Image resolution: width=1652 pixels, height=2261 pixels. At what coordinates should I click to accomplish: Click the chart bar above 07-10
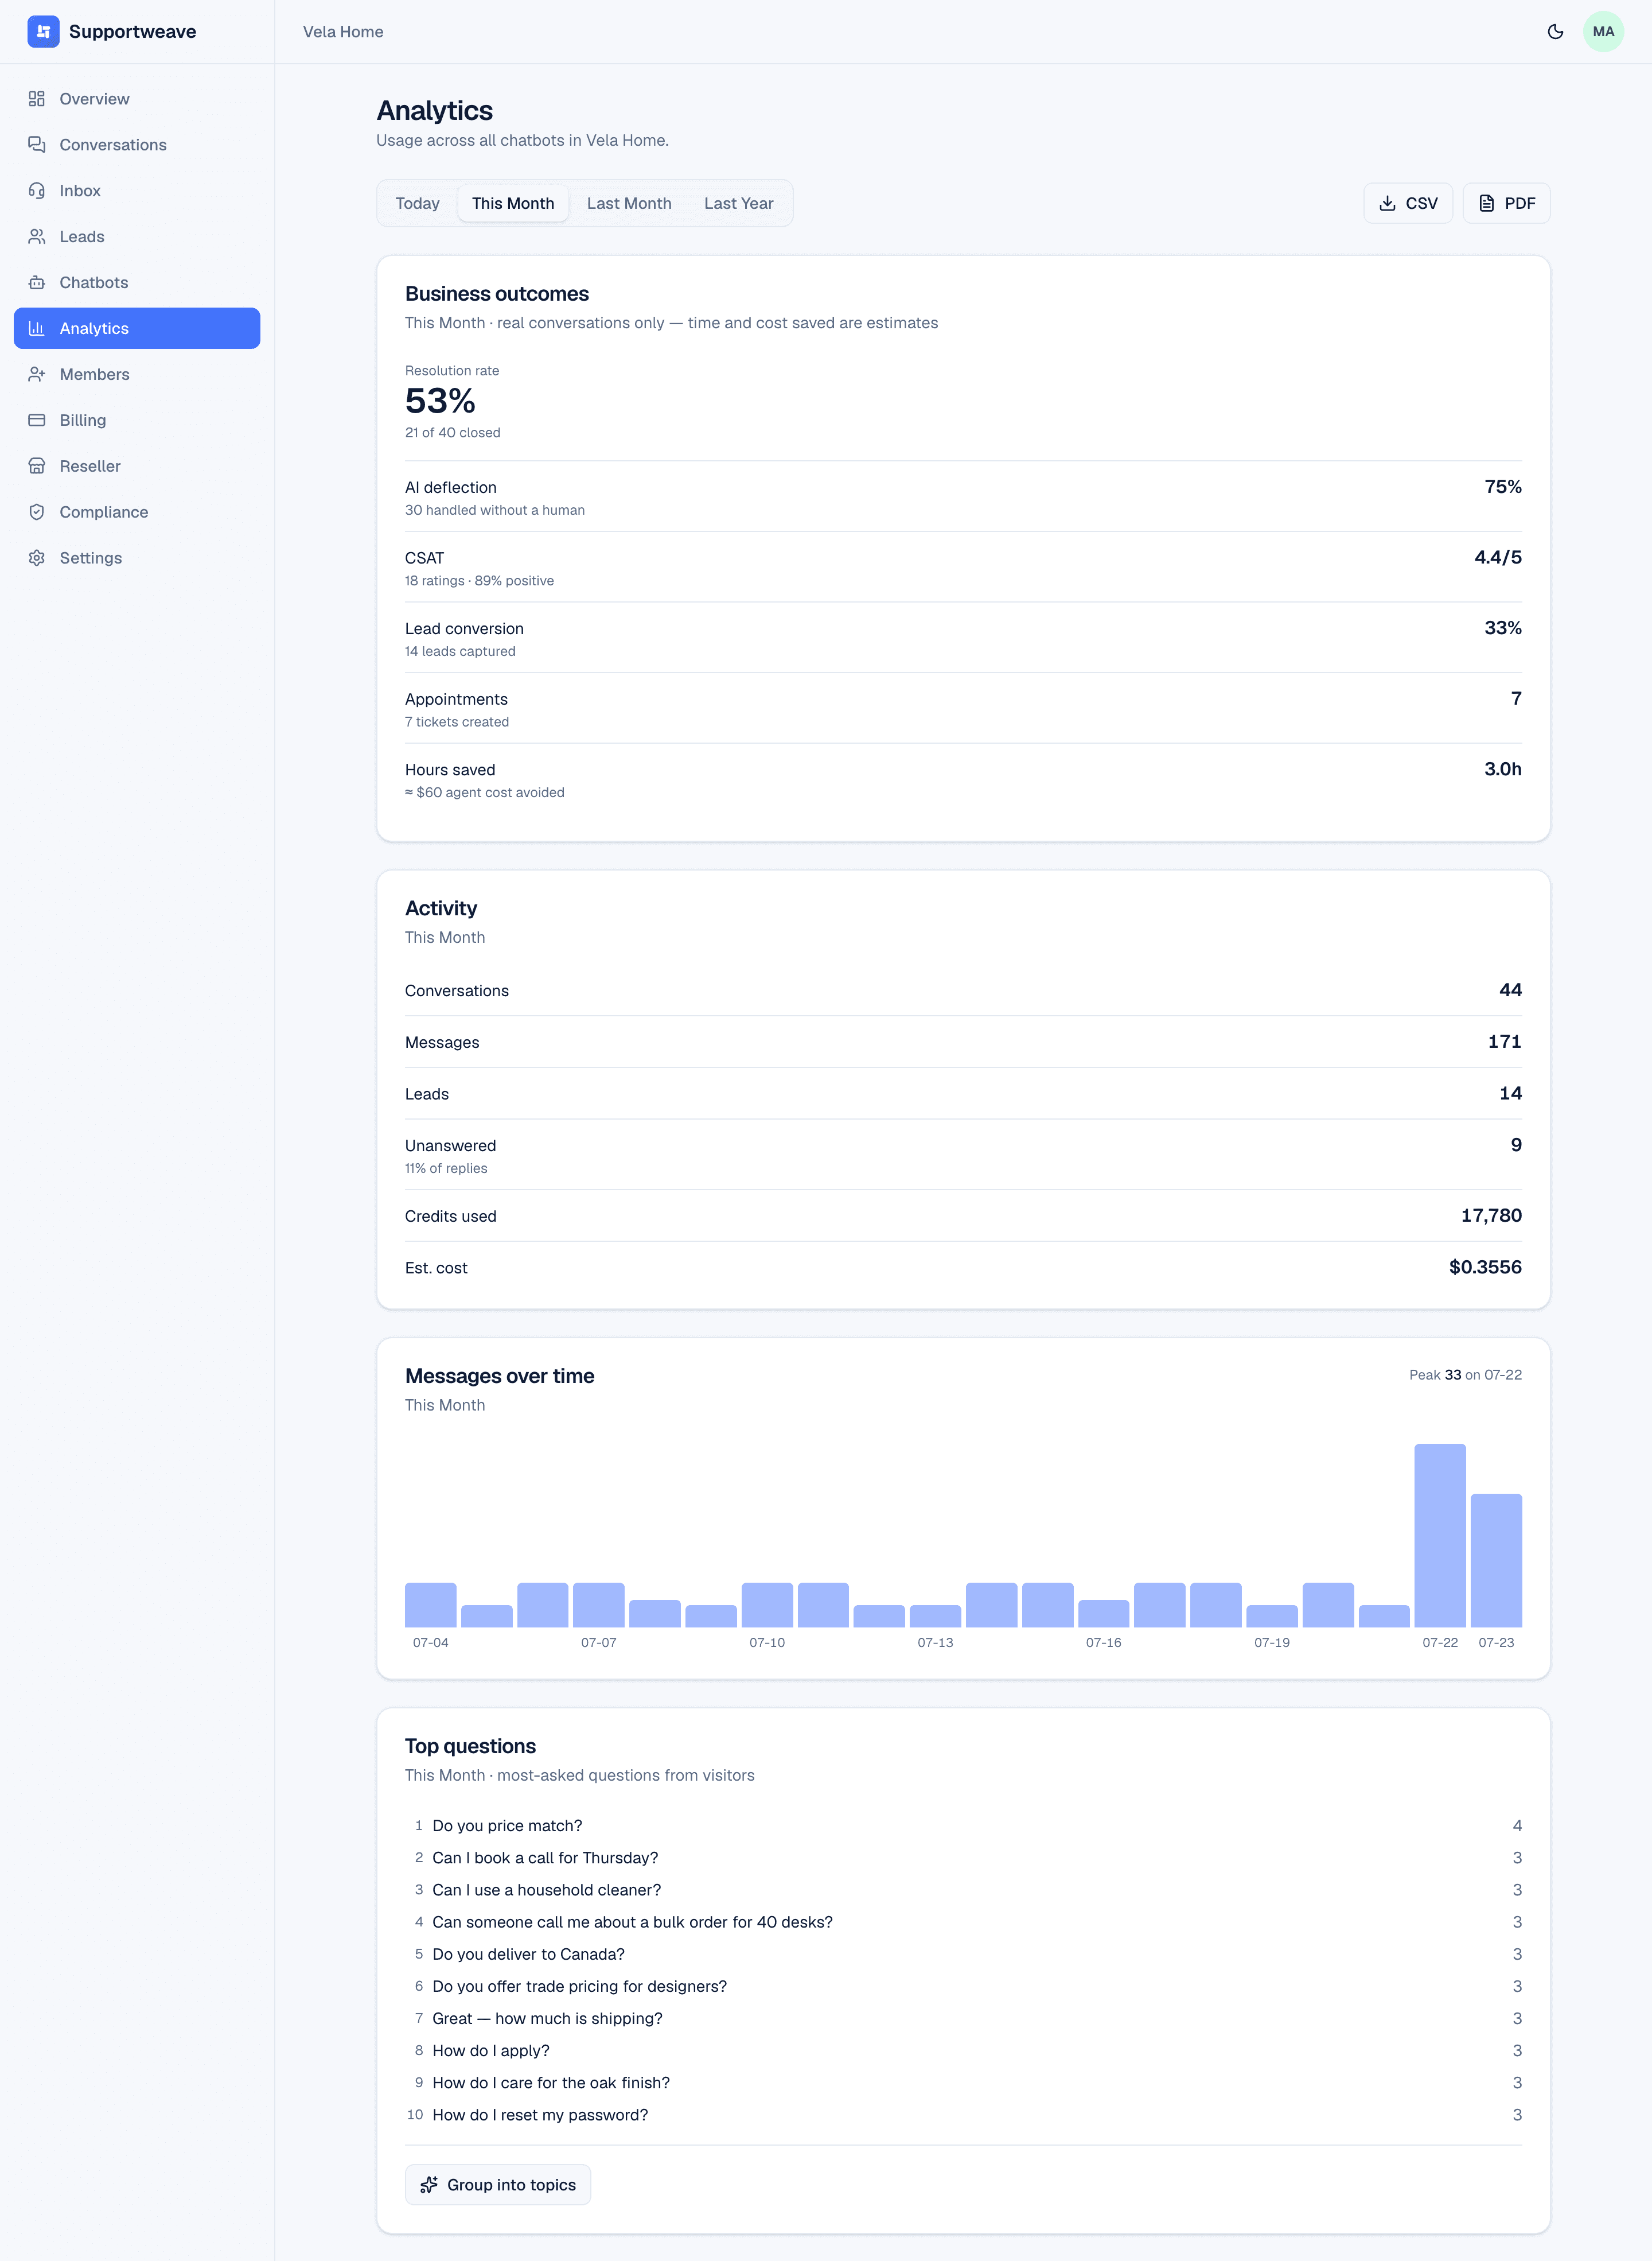tap(767, 1605)
